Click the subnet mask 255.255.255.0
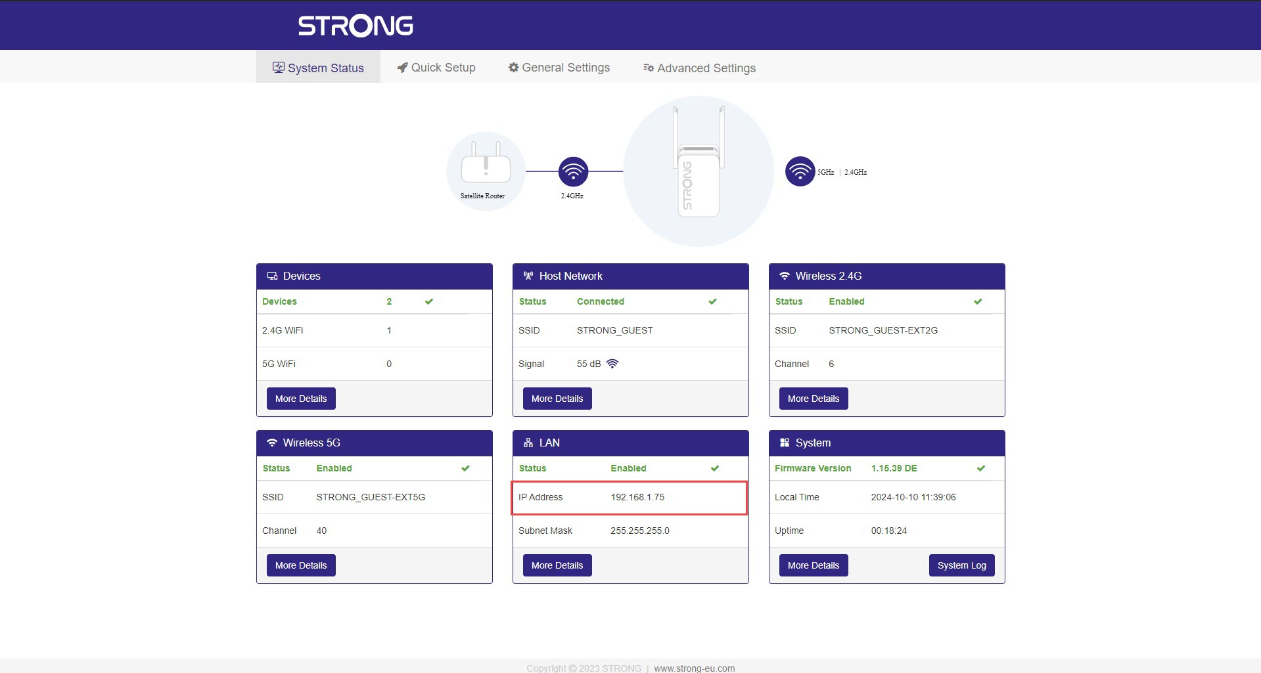Viewport: 1261px width, 673px height. point(640,531)
